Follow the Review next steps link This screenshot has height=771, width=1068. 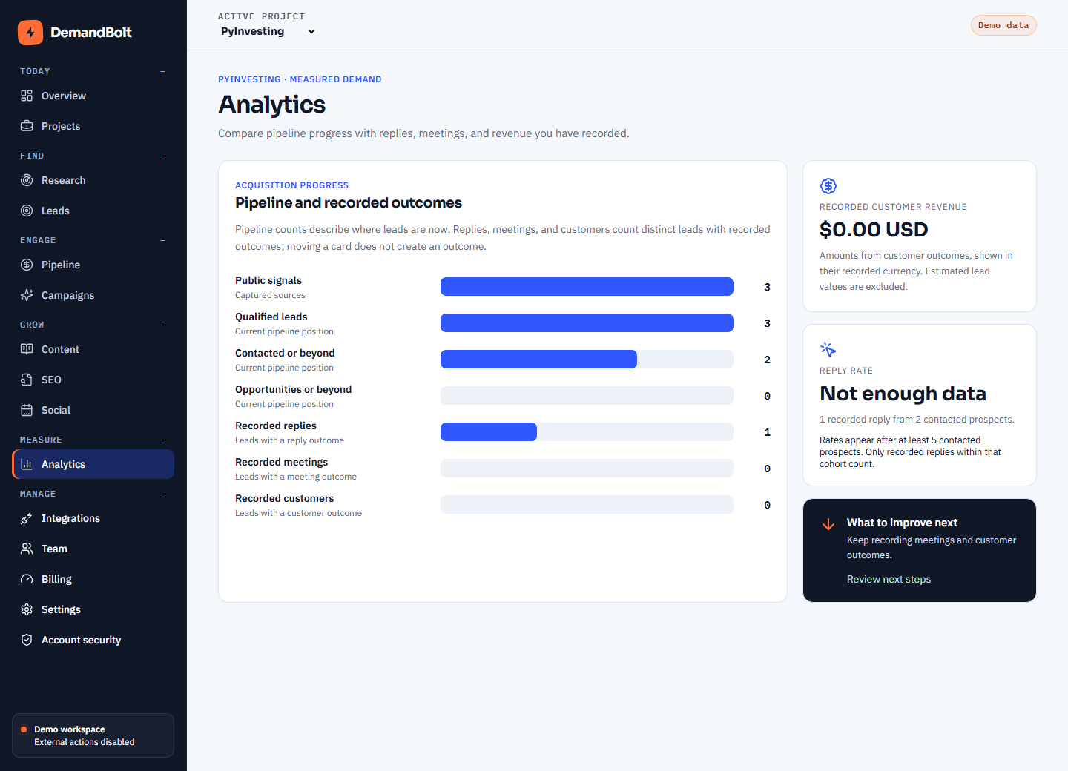[x=889, y=580]
